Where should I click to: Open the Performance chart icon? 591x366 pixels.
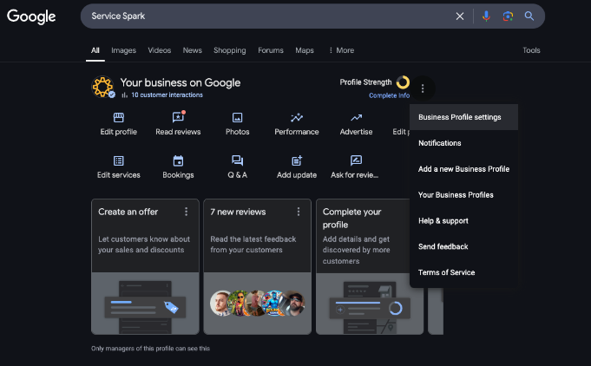pyautogui.click(x=297, y=118)
